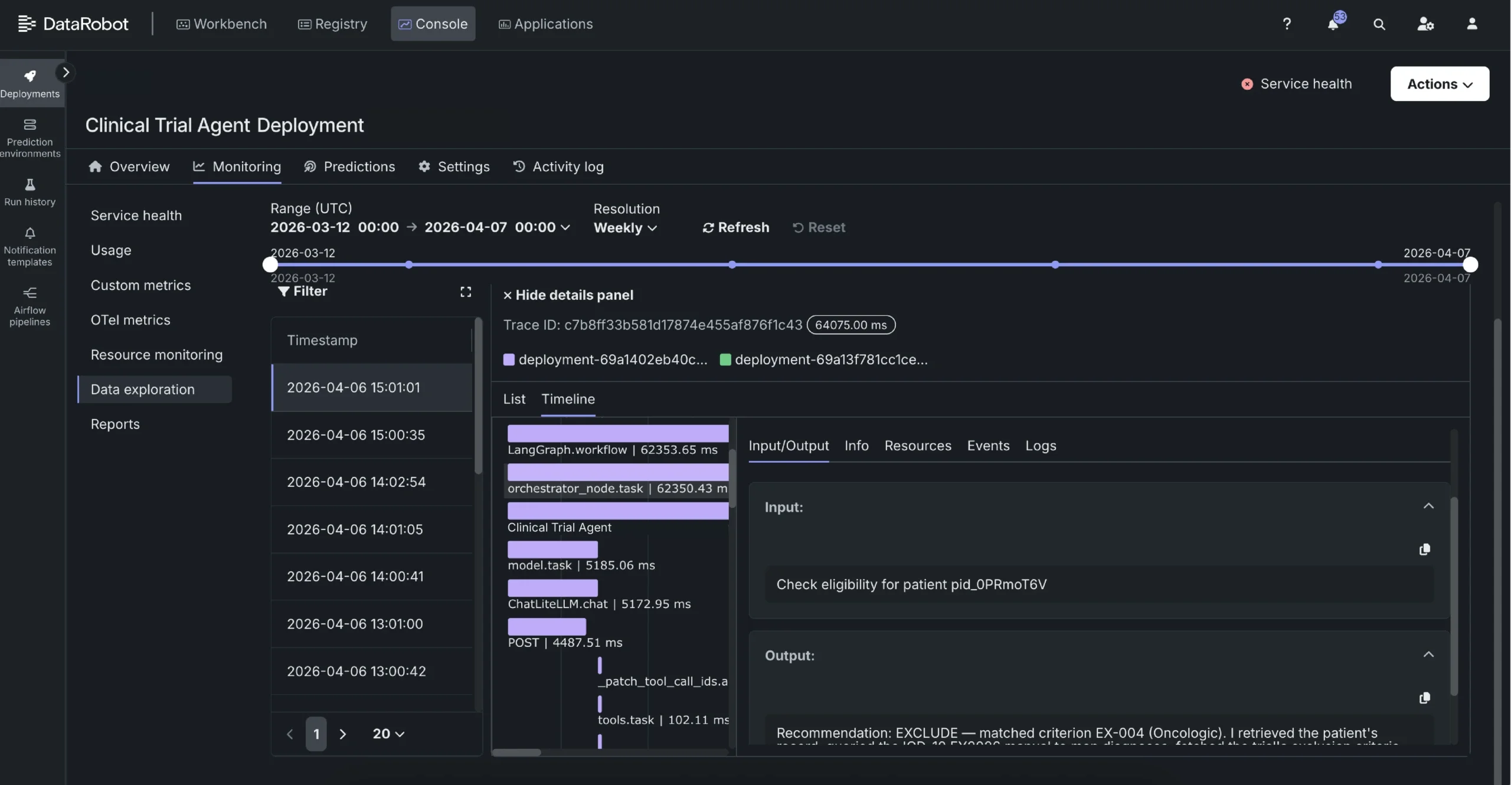The width and height of the screenshot is (1511, 785).
Task: Open the Logs tab
Action: pos(1041,446)
